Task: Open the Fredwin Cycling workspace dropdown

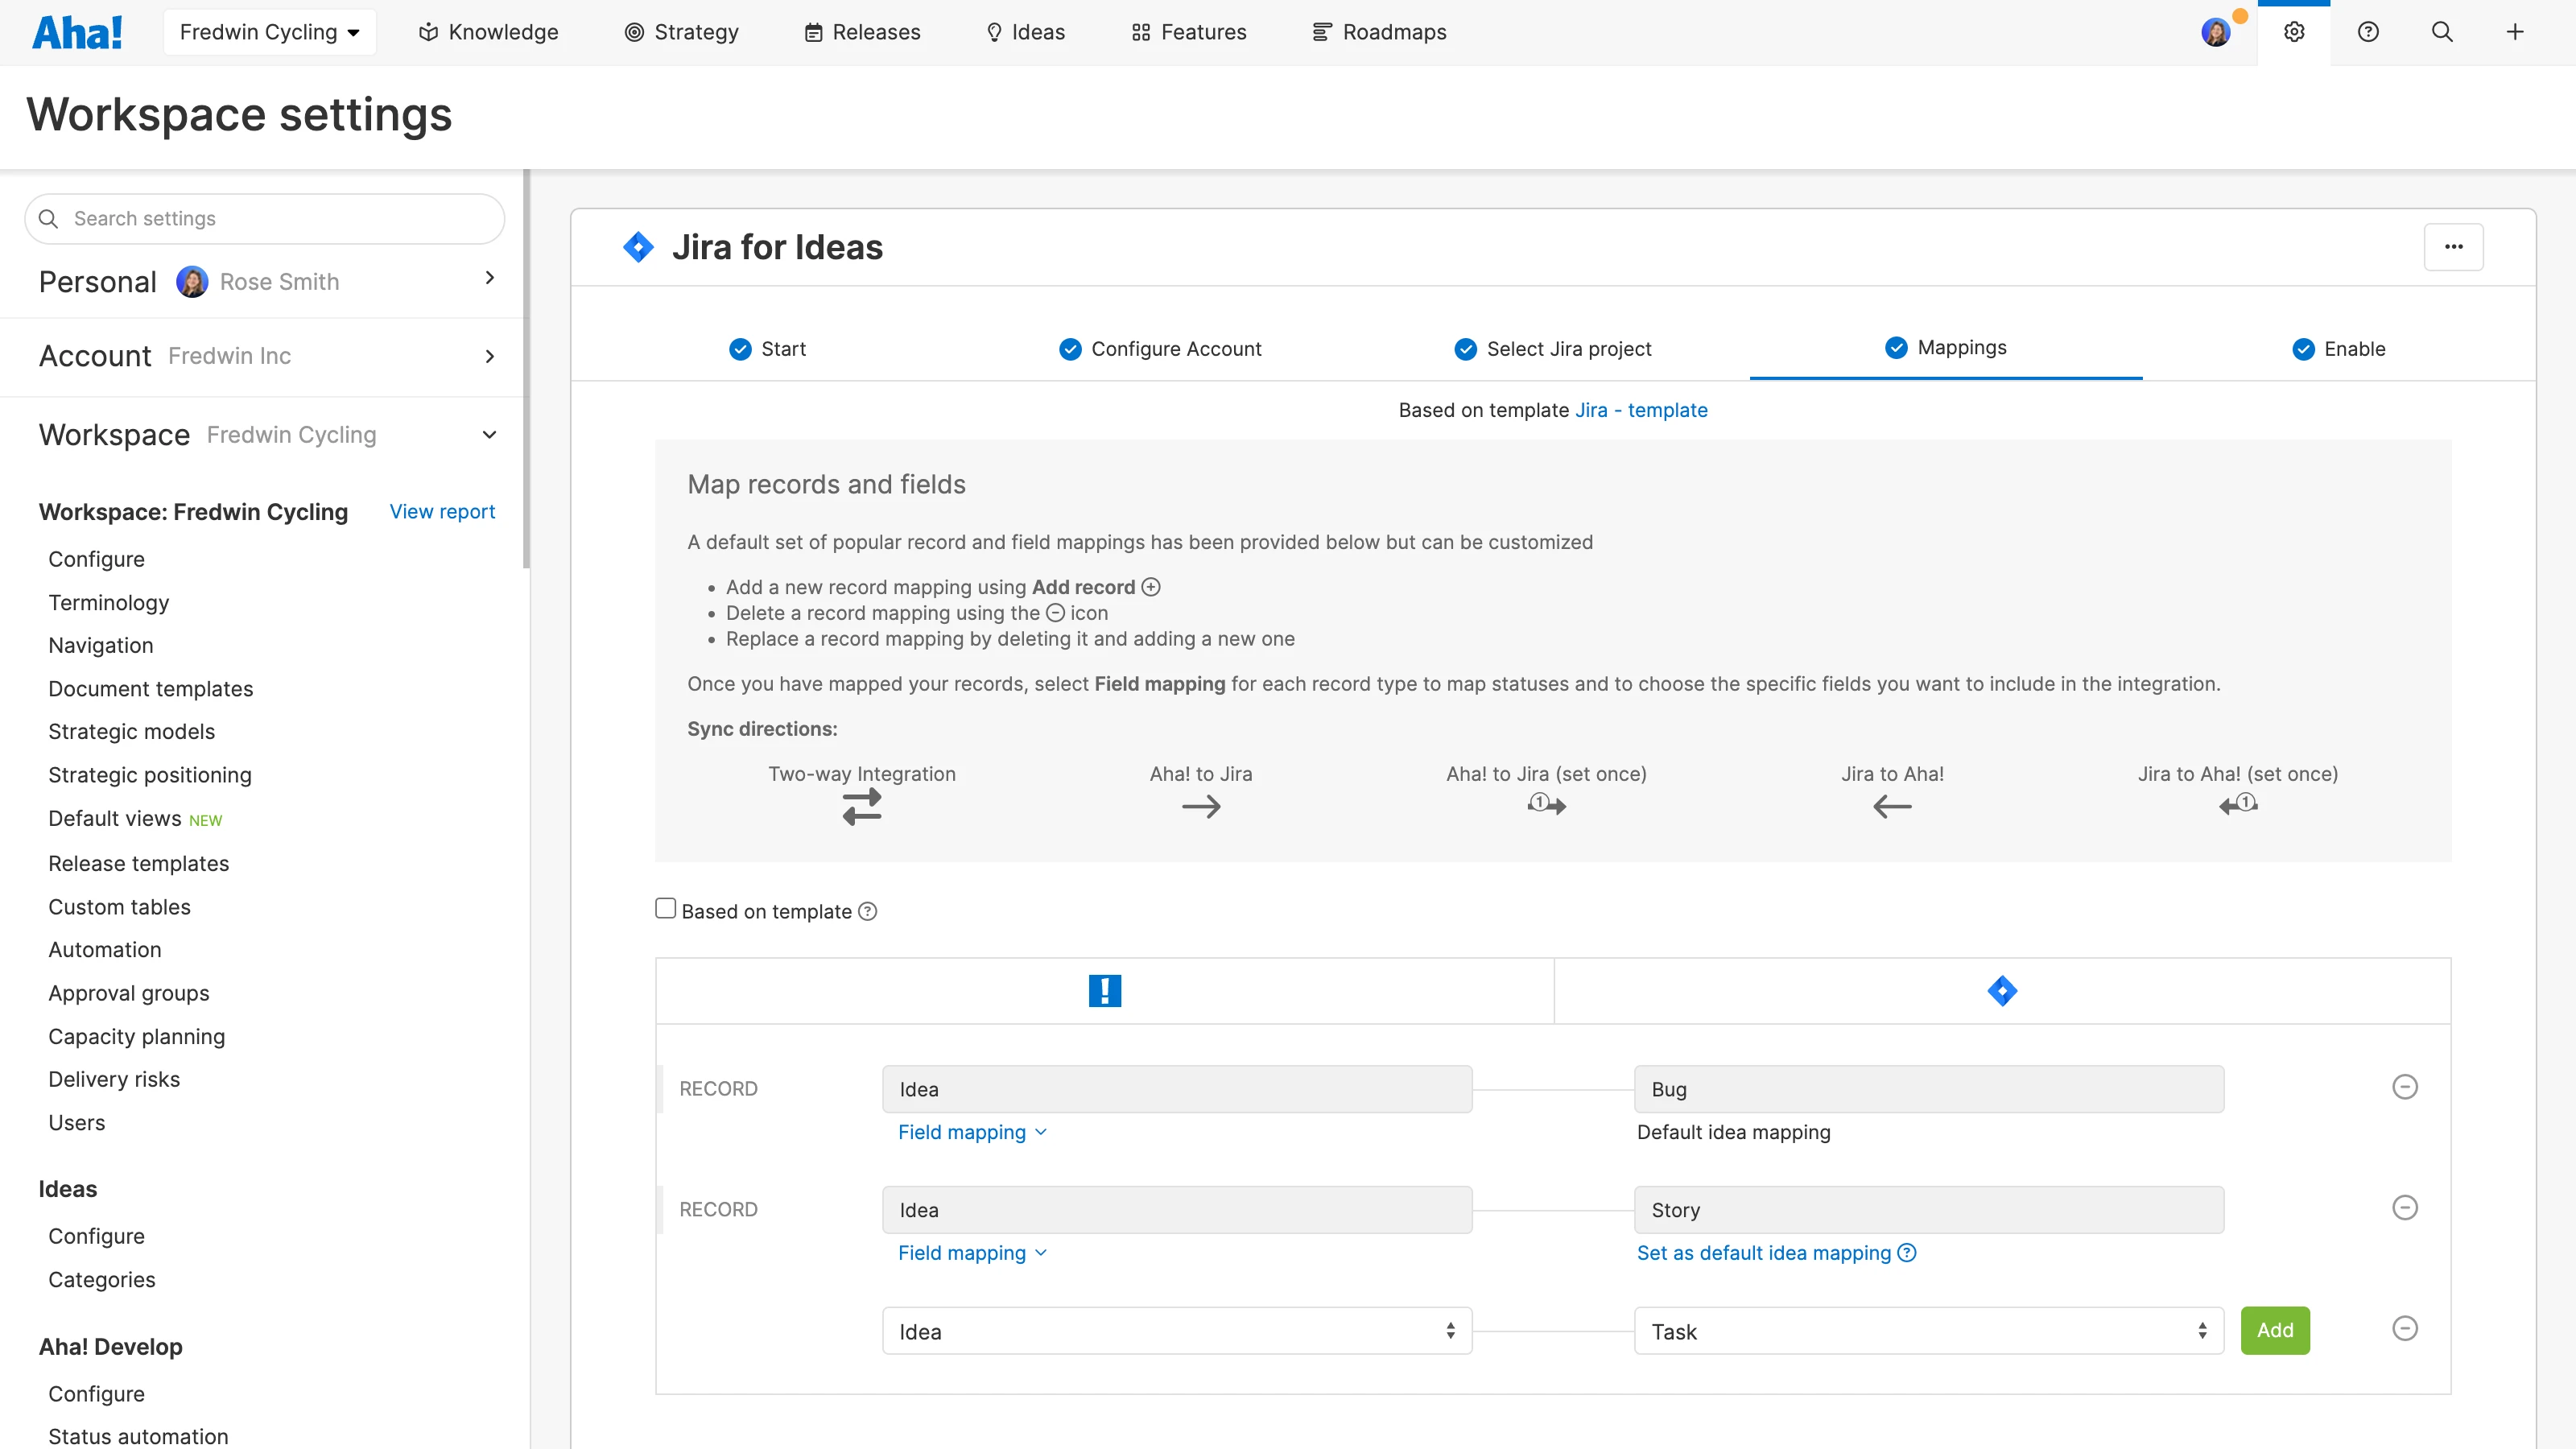Action: 269,32
